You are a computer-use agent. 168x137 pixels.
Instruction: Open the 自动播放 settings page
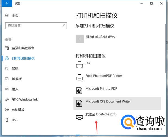click(x=18, y=110)
